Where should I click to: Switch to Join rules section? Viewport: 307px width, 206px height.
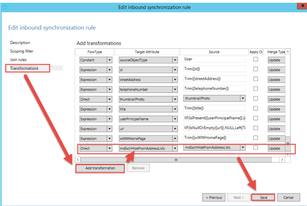point(18,60)
